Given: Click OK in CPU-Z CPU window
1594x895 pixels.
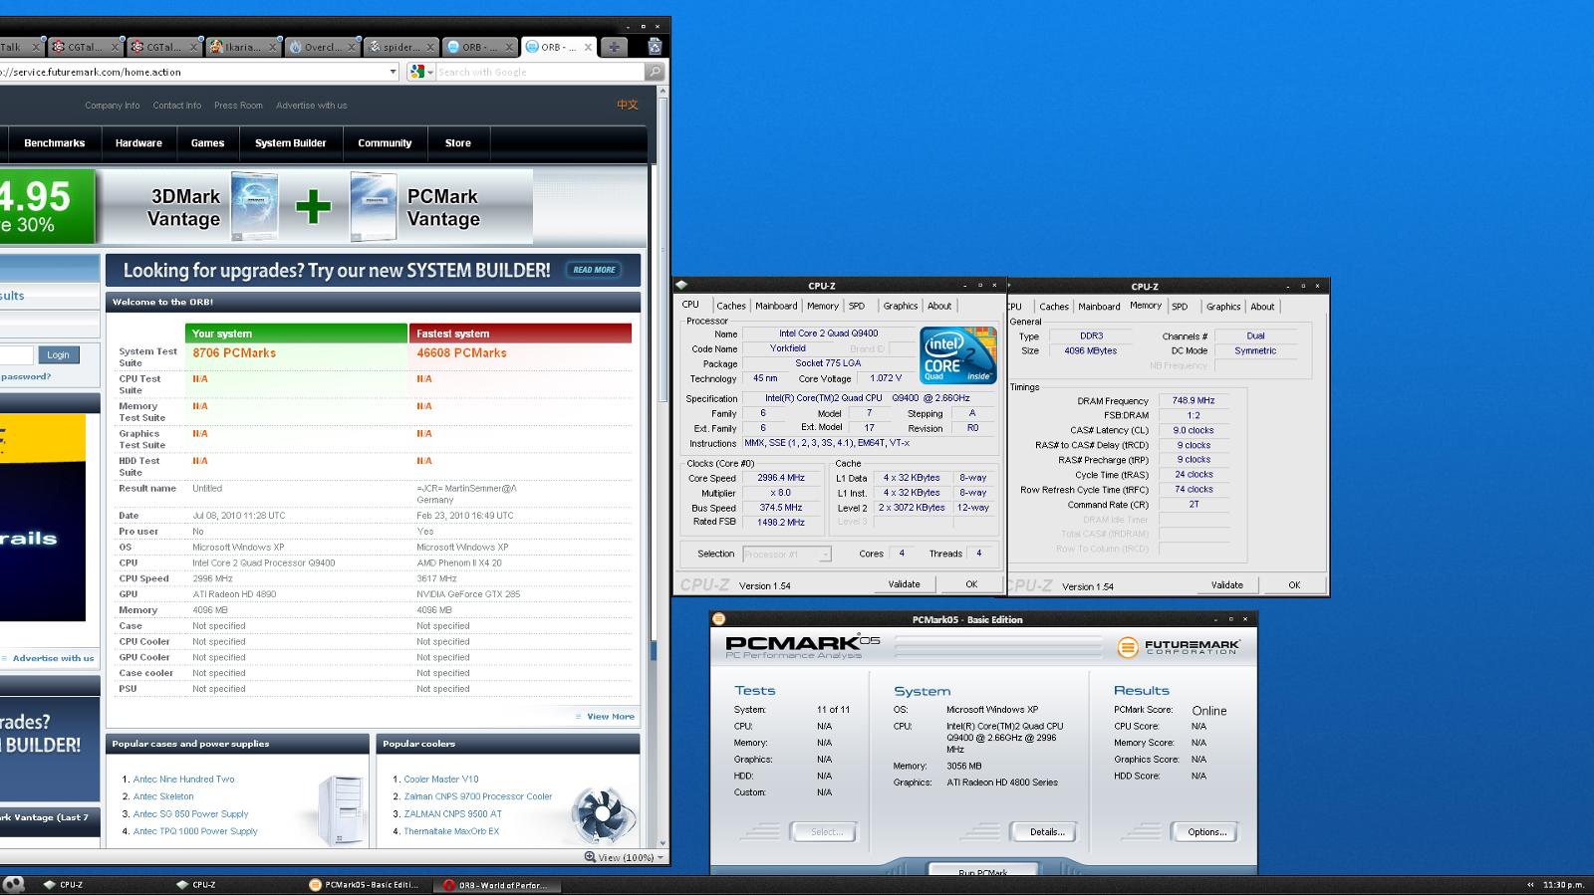Looking at the screenshot, I should tap(971, 584).
